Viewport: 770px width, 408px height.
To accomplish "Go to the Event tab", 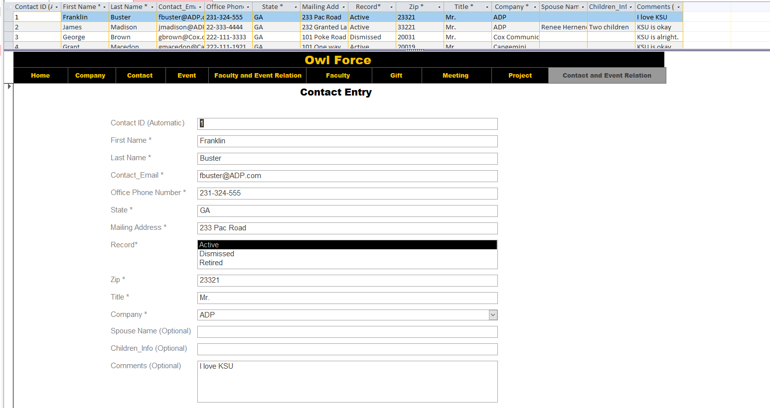I will coord(187,76).
